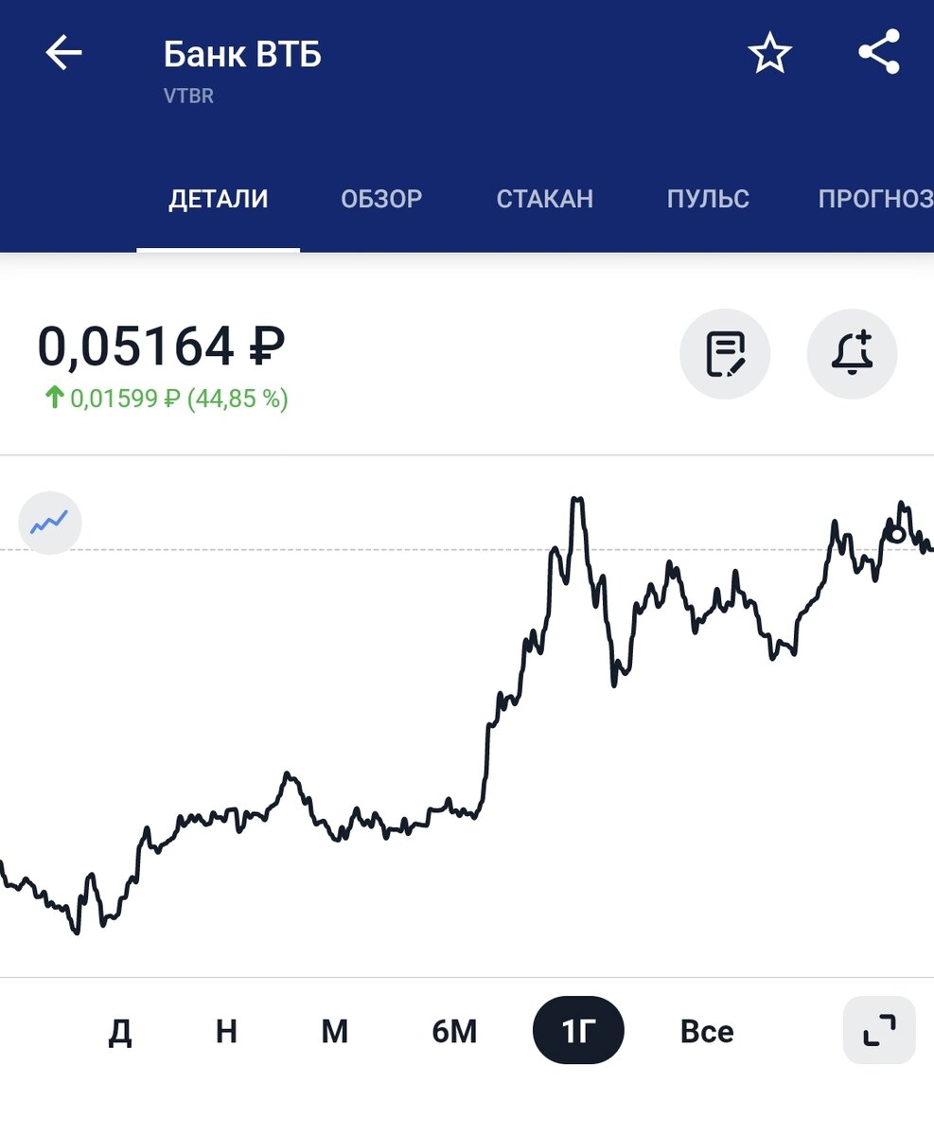Image resolution: width=934 pixels, height=1136 pixels.
Task: Open the ПУЛЬС tab
Action: click(x=708, y=199)
